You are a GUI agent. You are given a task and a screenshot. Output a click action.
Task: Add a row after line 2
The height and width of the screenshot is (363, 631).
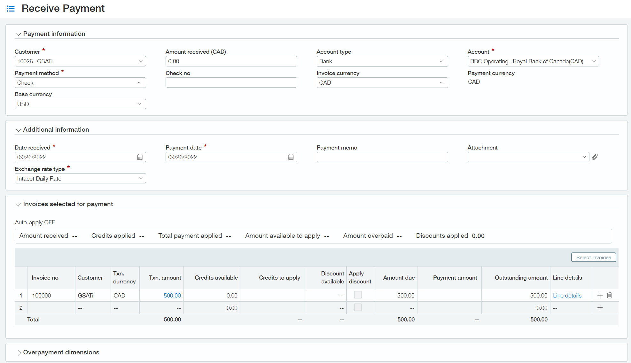pyautogui.click(x=600, y=308)
